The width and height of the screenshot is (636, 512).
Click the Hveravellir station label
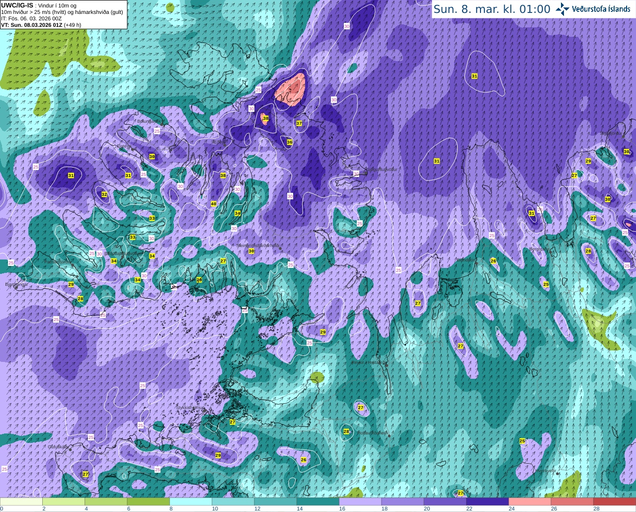[545, 470]
